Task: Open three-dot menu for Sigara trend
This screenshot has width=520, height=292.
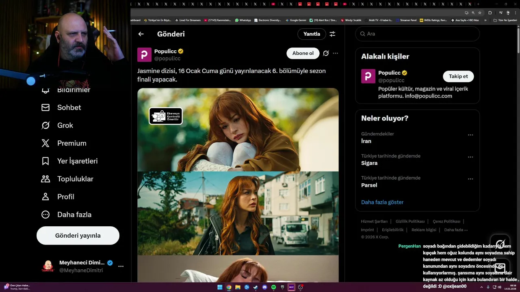Action: point(470,157)
